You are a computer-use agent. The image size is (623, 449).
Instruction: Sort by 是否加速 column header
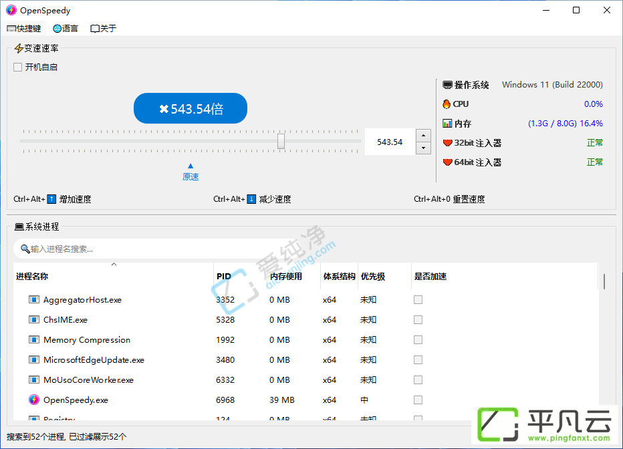coord(504,277)
